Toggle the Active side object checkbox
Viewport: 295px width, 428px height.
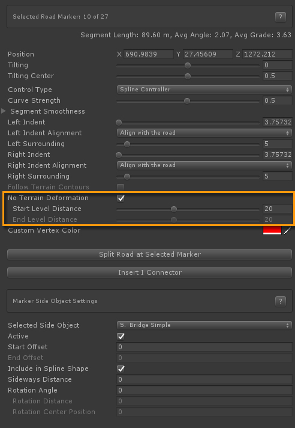[x=121, y=336]
